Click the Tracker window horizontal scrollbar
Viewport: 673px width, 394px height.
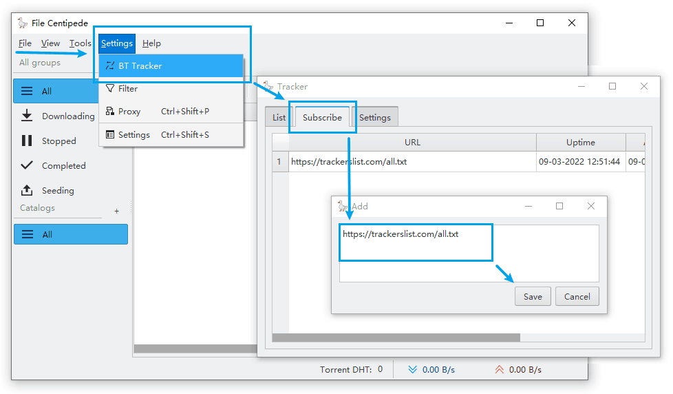pos(396,338)
